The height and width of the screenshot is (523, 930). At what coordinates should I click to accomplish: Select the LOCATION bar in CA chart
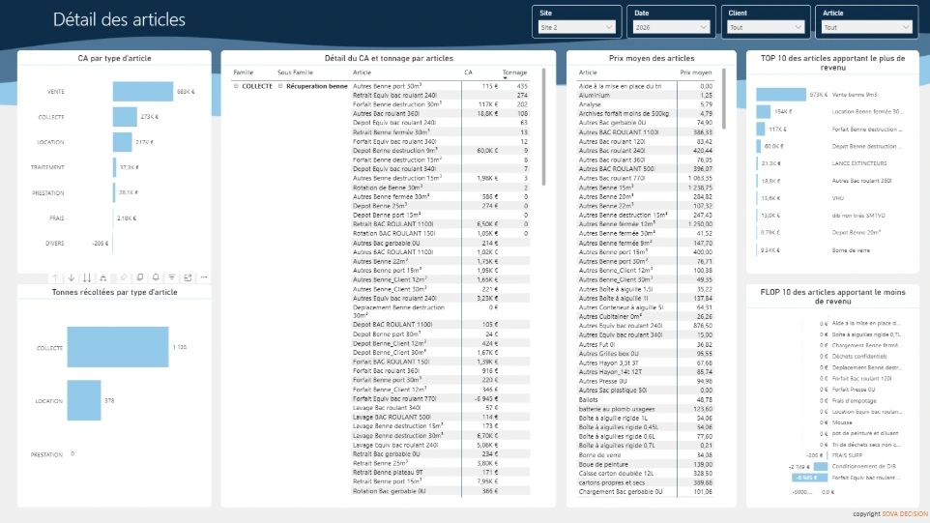pyautogui.click(x=122, y=142)
